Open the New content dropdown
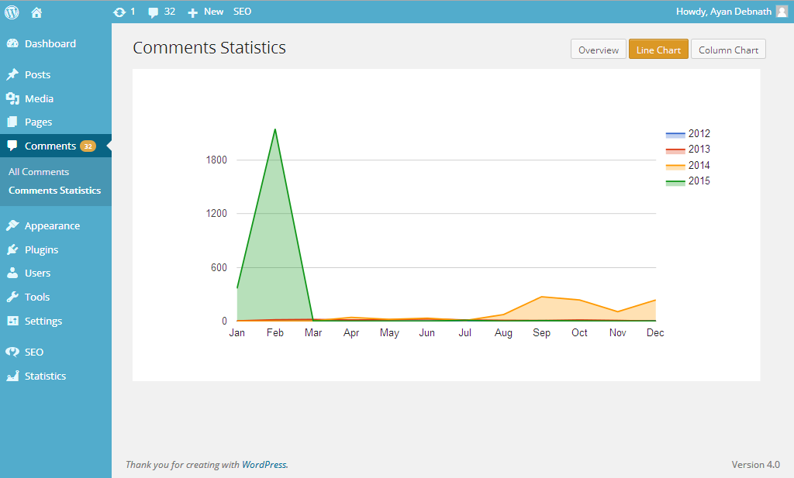 (x=205, y=12)
